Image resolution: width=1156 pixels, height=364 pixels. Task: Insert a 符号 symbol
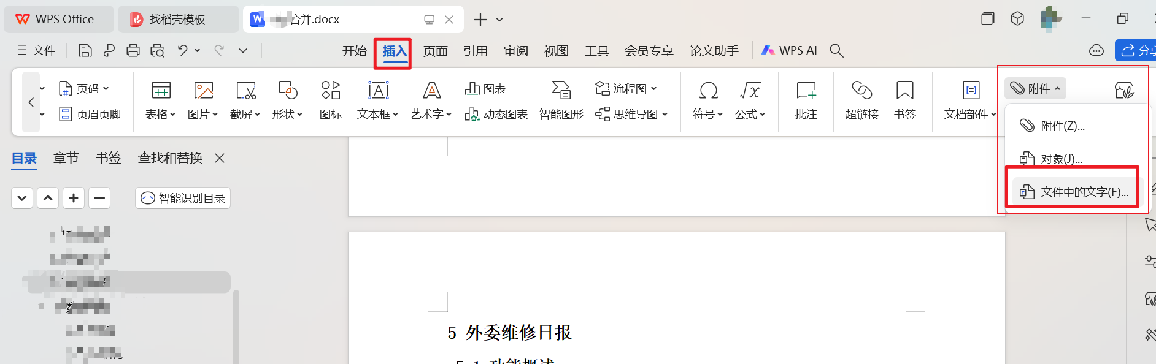[x=708, y=100]
